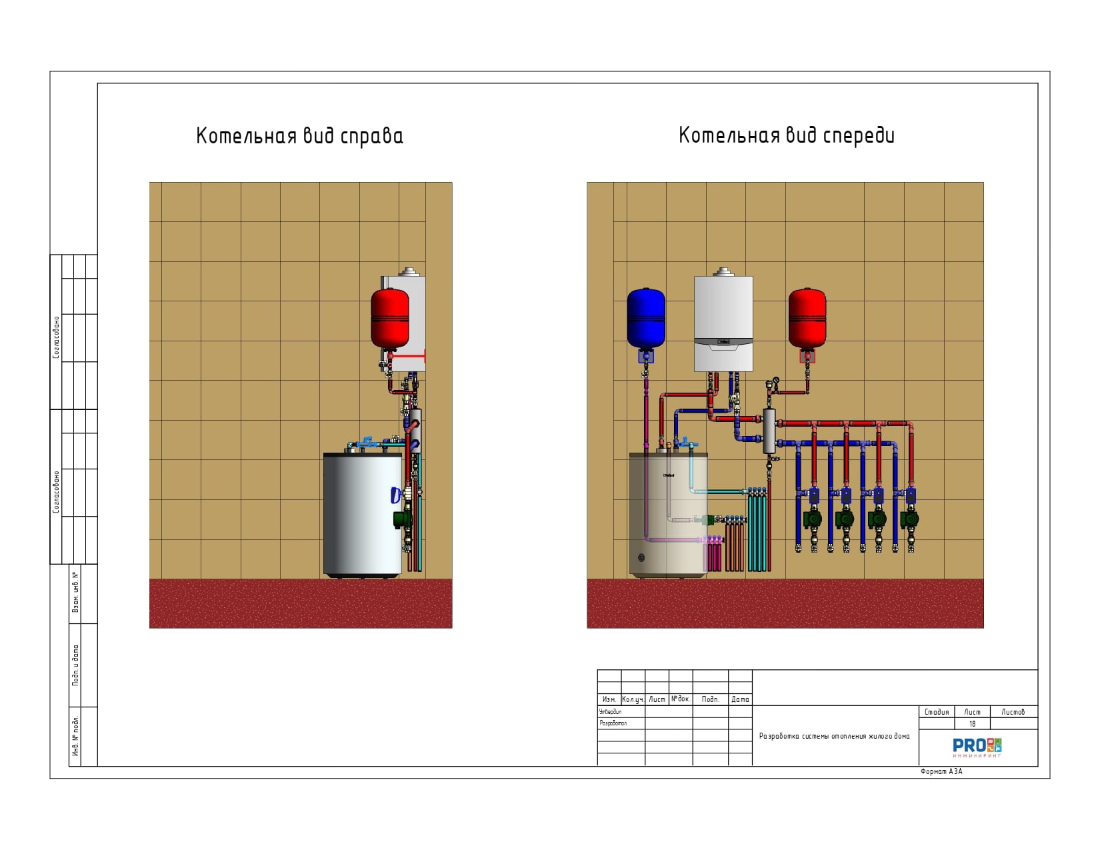Select the red expansion tank in front view
Viewport: 1100px width, 850px height.
coord(807,318)
